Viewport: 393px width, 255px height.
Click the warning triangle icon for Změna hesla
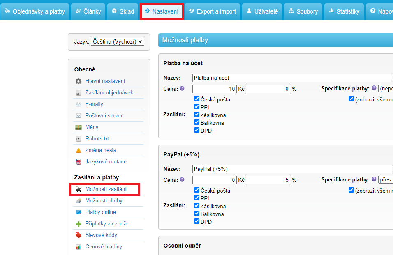[79, 150]
